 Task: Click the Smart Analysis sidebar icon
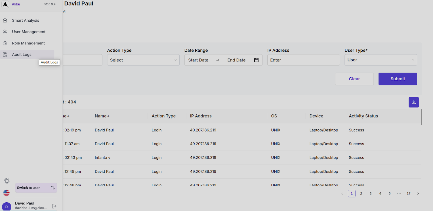pyautogui.click(x=5, y=21)
